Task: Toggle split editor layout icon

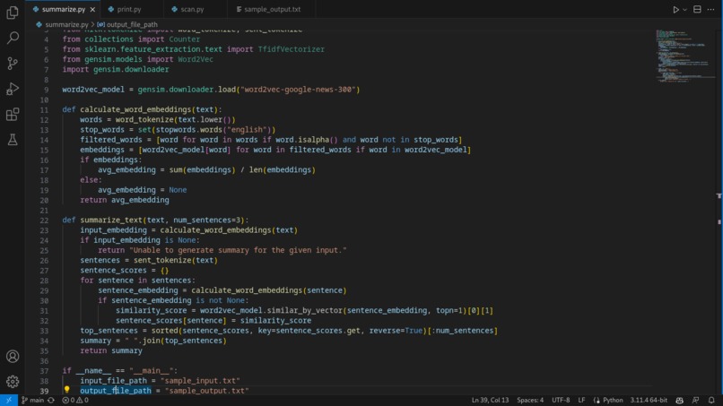Action: click(x=697, y=9)
